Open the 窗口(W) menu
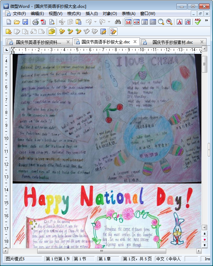The width and height of the screenshot is (213, 266). coord(147,14)
